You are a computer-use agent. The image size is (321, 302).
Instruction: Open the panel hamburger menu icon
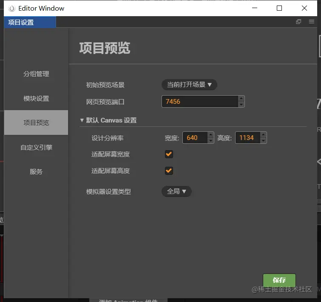(x=311, y=22)
